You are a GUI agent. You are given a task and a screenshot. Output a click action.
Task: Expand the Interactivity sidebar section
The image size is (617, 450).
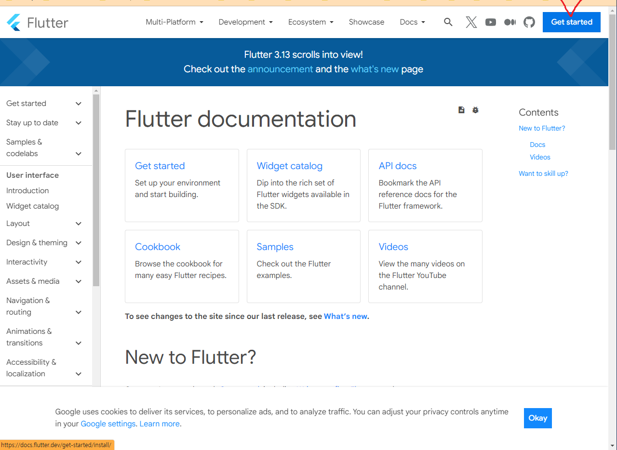[x=44, y=262]
